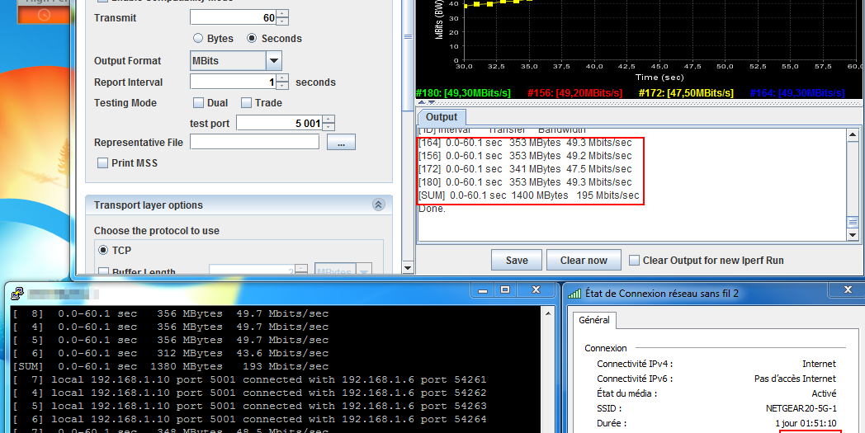
Task: Toggle Clear Output for new Iperf Run
Action: [634, 261]
